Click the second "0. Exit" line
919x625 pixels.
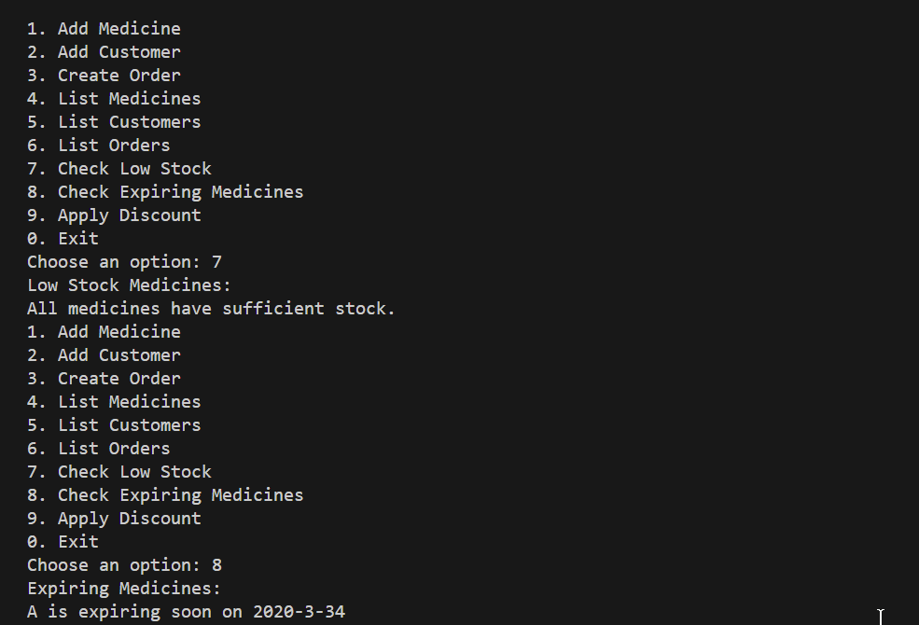point(63,542)
